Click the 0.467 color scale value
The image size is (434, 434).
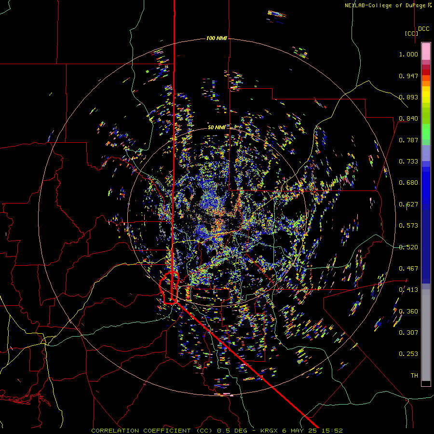tap(408, 269)
